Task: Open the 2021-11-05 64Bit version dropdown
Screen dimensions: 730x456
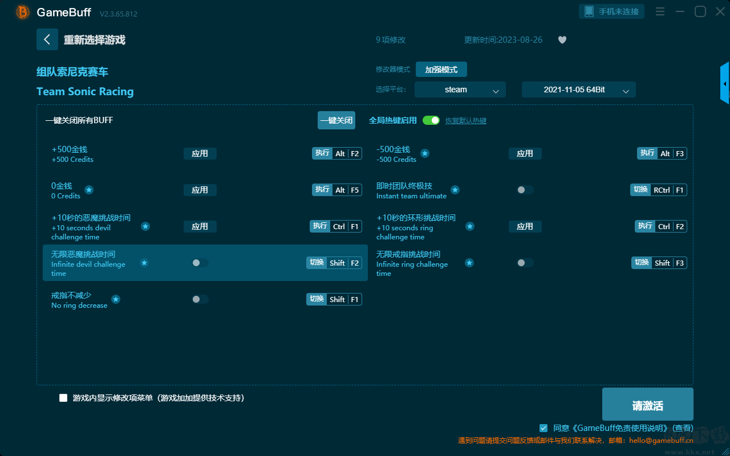Action: 579,89
